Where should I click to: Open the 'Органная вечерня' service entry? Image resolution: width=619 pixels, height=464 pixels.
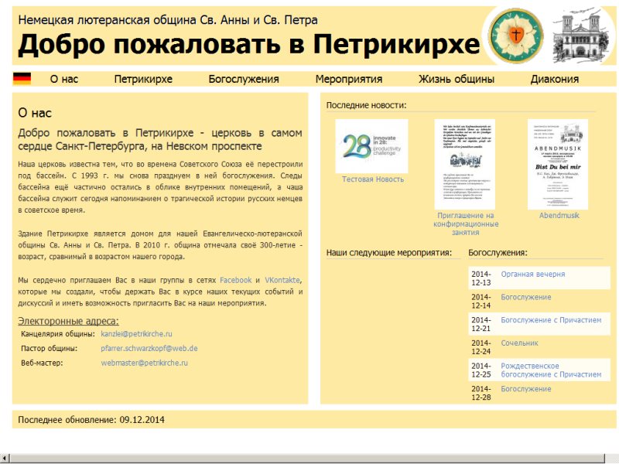533,275
